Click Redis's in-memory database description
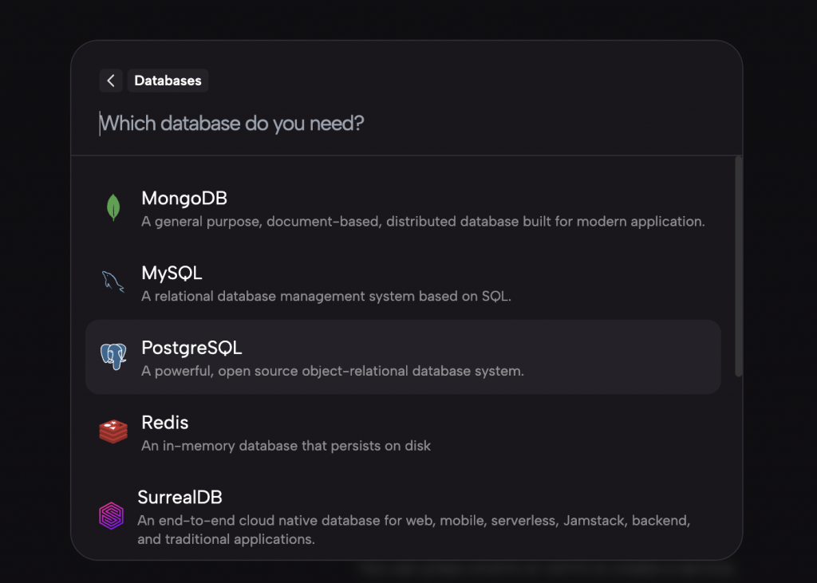 click(x=286, y=446)
